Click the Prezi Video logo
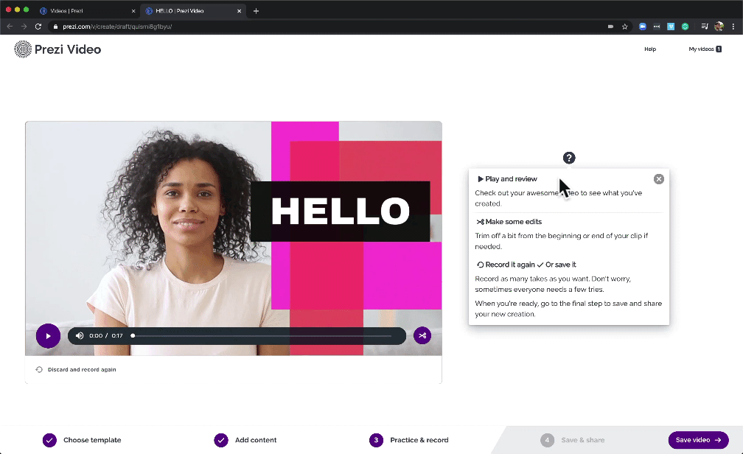Viewport: 743px width, 454px height. 57,49
